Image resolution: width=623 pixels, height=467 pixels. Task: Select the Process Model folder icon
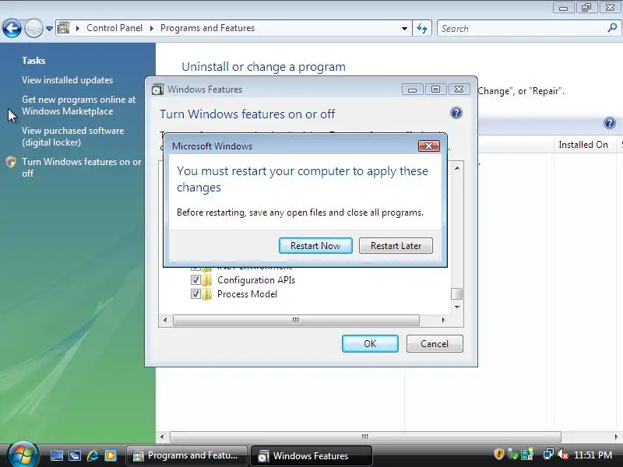tap(206, 294)
